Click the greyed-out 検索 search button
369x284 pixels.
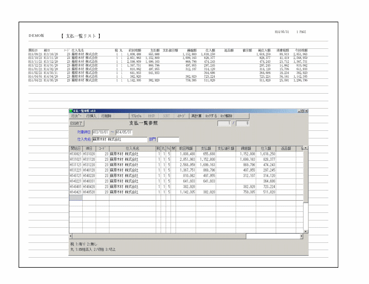point(151,116)
